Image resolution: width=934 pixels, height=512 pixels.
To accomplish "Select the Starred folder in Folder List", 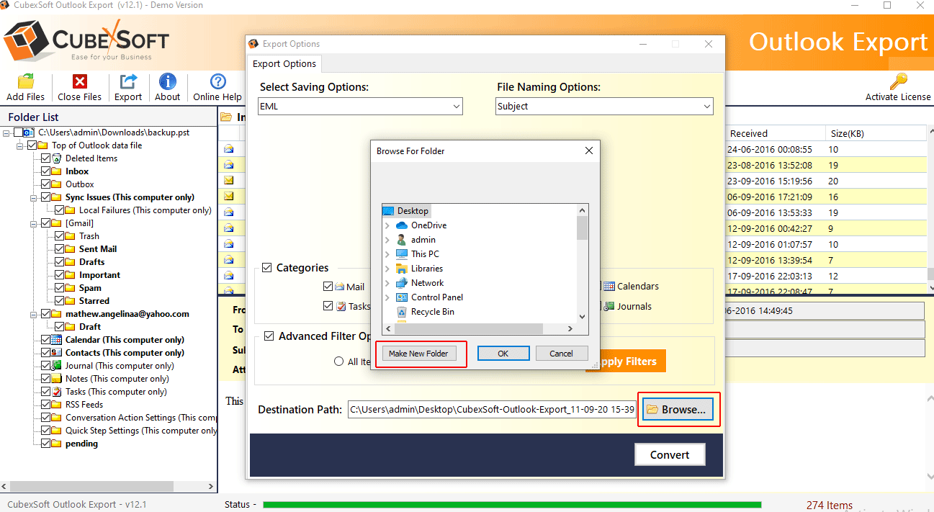I will 94,301.
